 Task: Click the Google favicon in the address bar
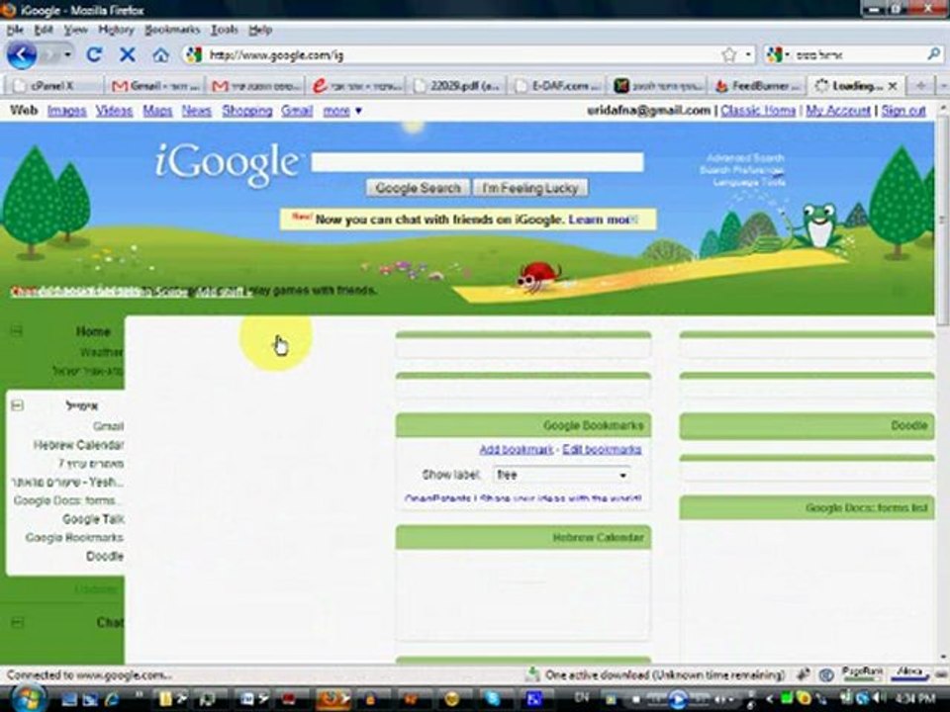[x=194, y=55]
